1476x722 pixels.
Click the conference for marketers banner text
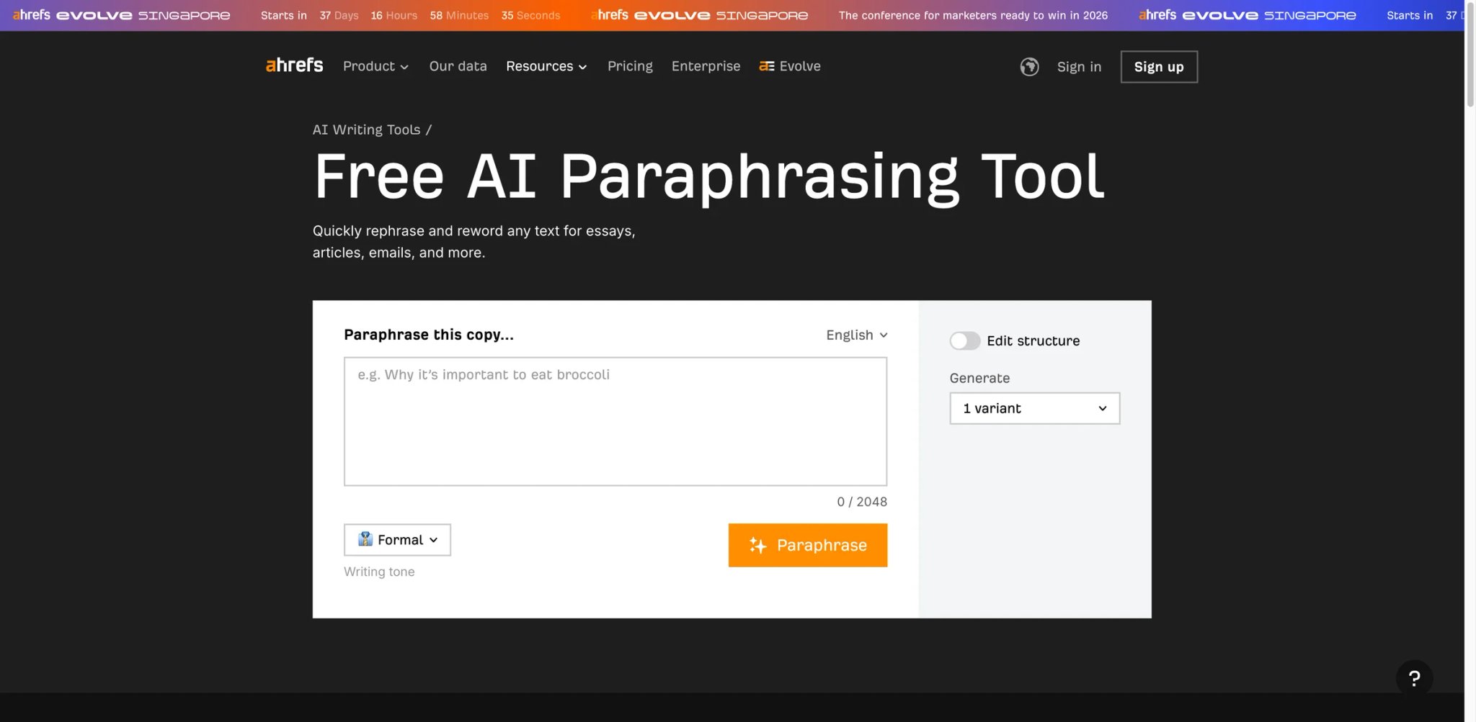973,15
